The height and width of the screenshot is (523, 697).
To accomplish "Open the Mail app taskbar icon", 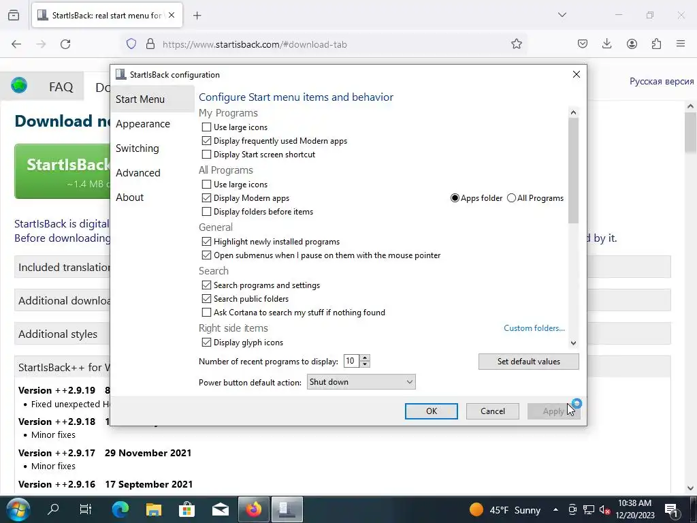I will point(220,509).
